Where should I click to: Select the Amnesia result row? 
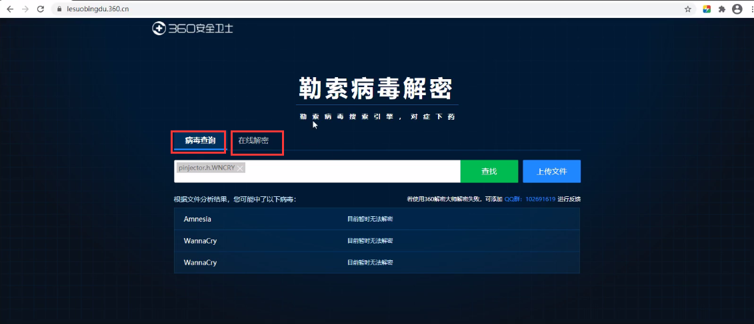[377, 219]
